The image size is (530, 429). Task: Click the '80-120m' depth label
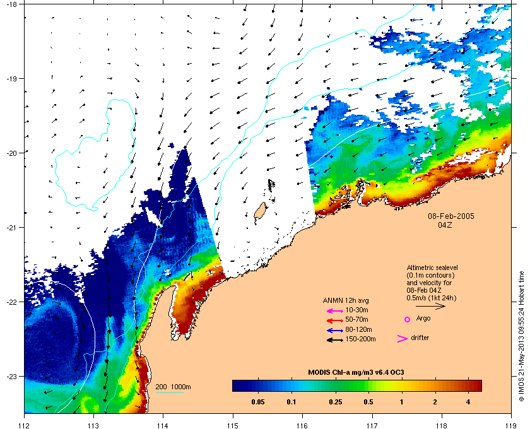[358, 329]
